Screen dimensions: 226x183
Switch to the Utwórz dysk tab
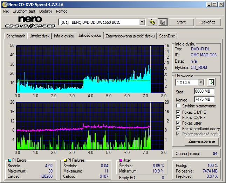pos(39,36)
